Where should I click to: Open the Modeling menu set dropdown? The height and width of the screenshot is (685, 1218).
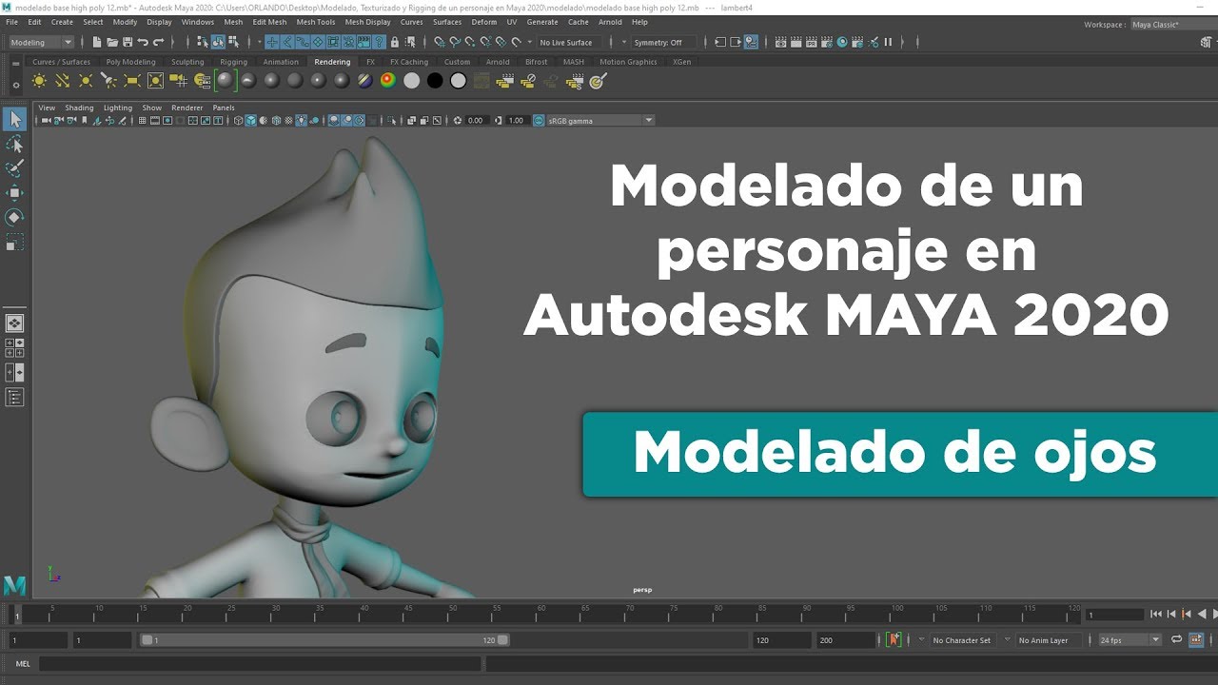(x=41, y=42)
